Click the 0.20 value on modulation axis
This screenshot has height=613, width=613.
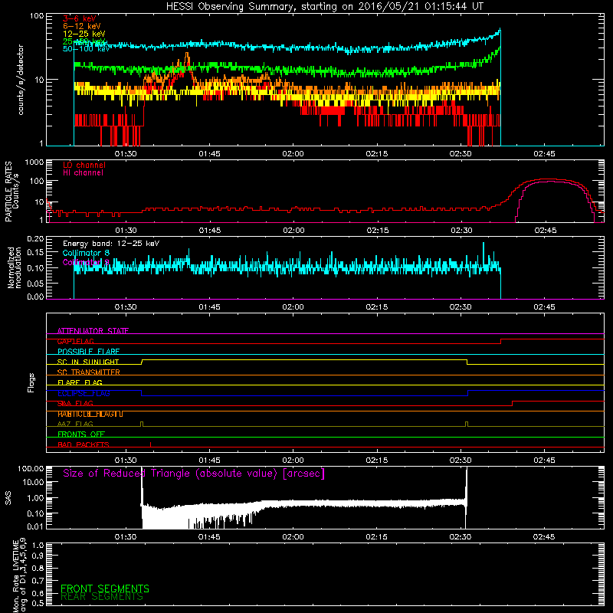pos(35,239)
